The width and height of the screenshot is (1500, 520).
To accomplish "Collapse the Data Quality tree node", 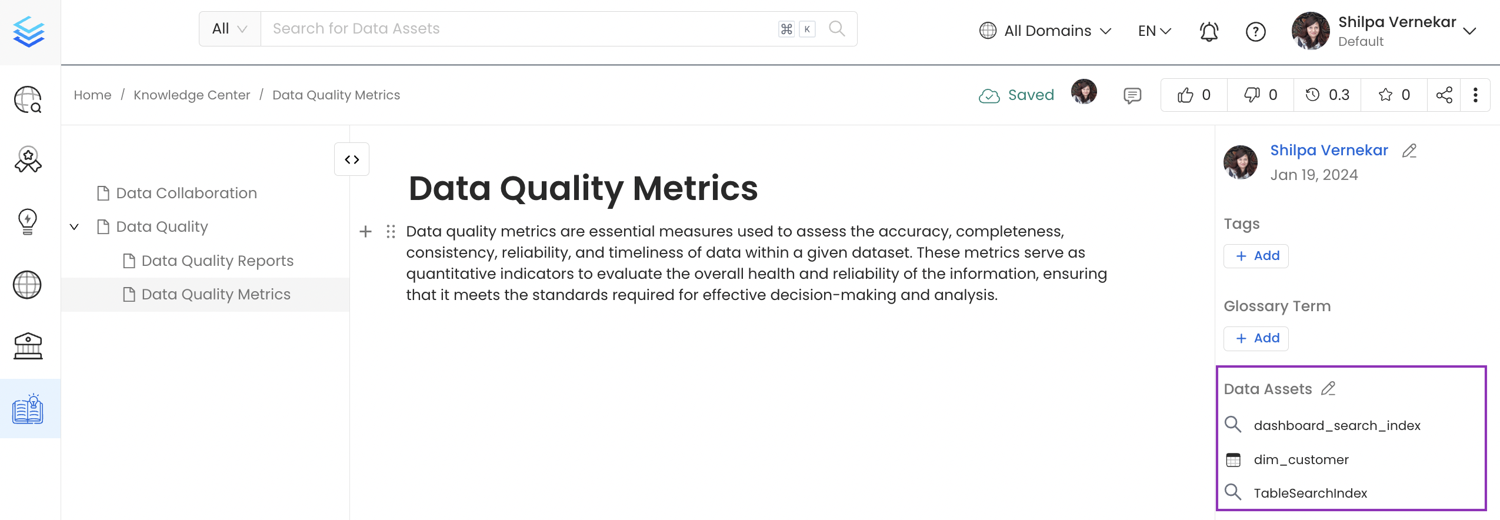I will (74, 226).
